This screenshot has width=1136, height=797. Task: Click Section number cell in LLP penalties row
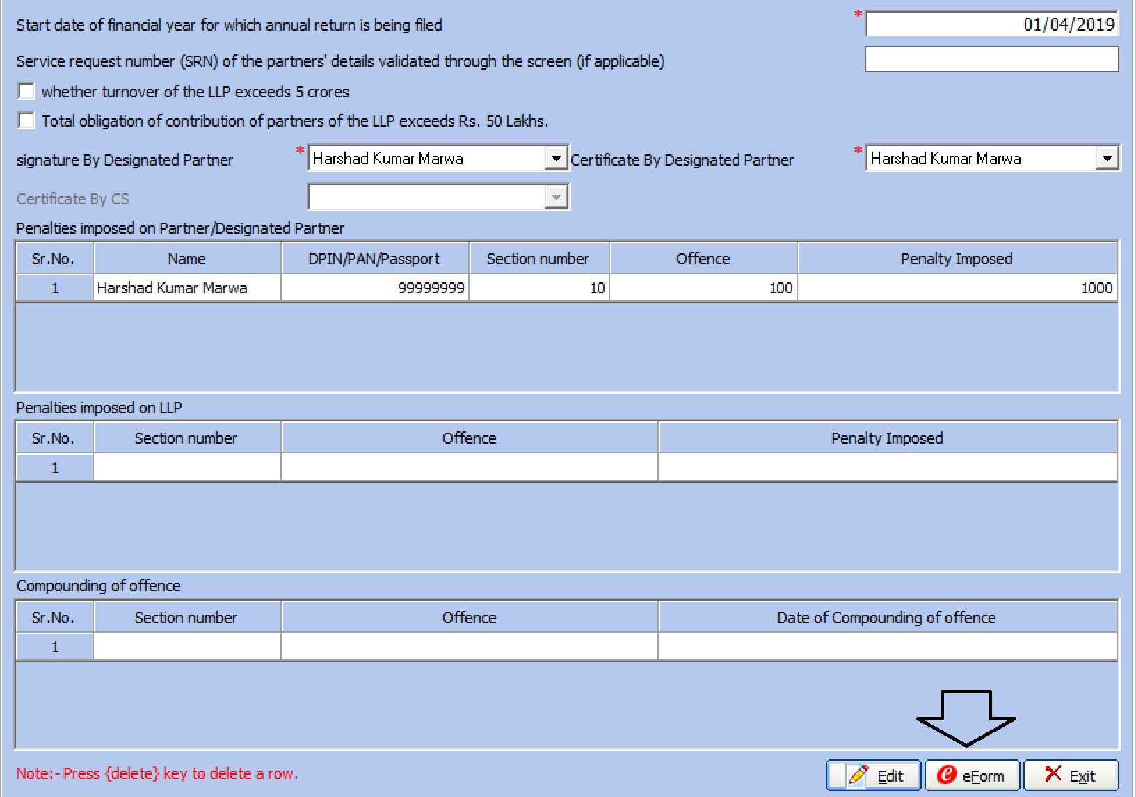pyautogui.click(x=187, y=467)
